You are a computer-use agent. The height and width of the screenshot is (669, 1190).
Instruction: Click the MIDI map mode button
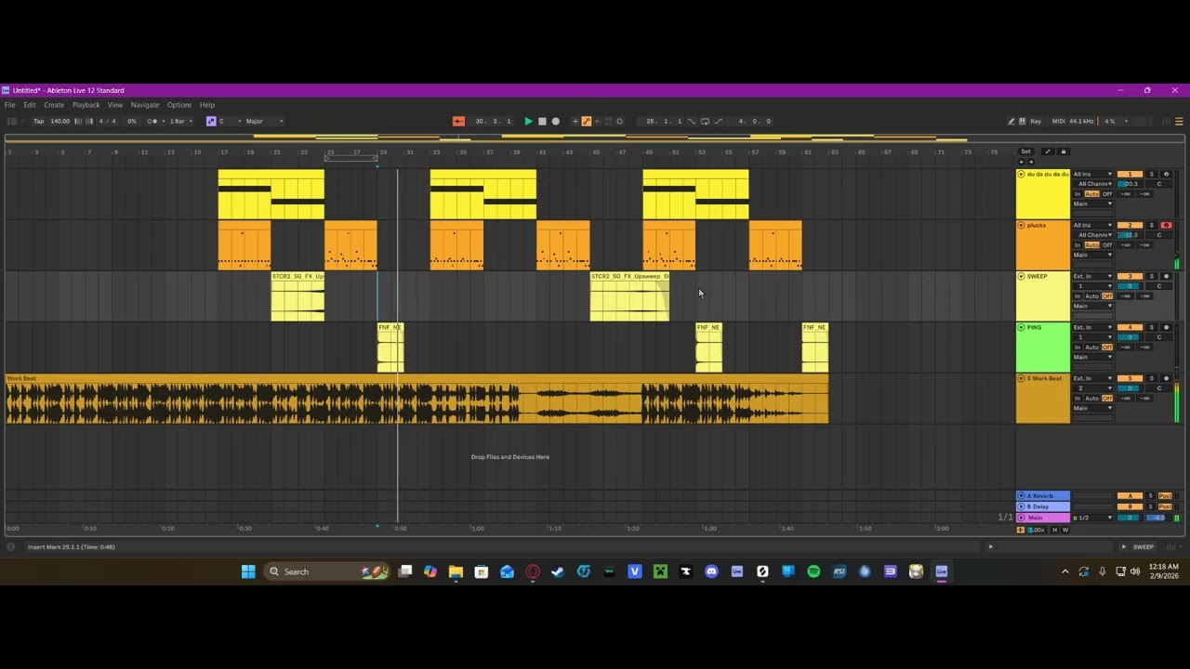click(x=1058, y=121)
